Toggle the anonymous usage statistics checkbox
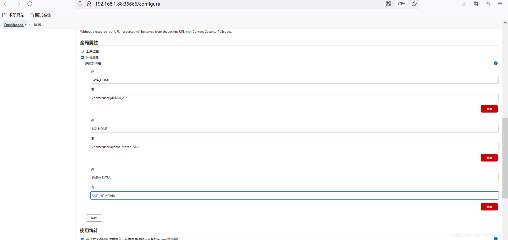This screenshot has height=240, width=508. pos(82,239)
